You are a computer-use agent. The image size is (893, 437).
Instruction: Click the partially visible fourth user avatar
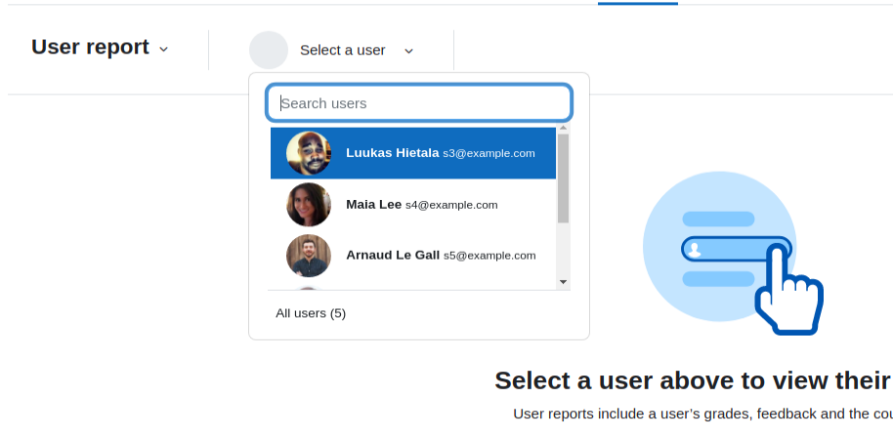308,288
